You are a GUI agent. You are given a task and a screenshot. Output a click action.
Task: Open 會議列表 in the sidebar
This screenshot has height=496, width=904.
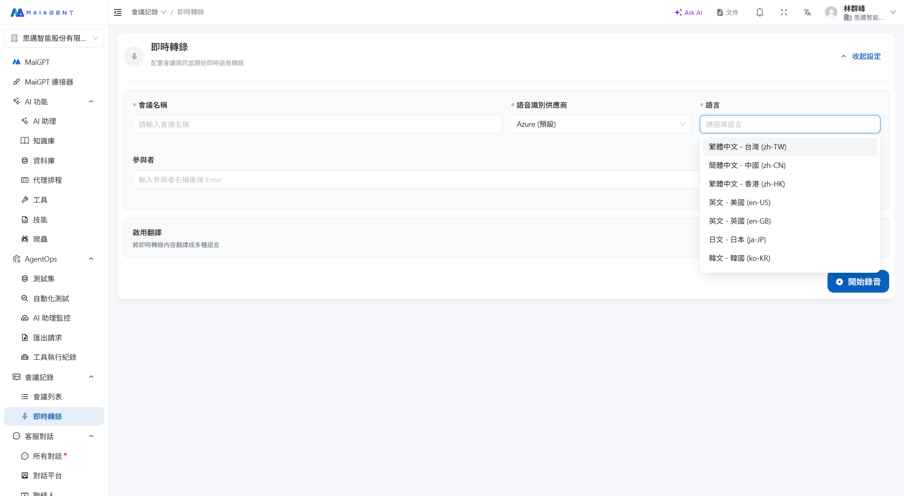48,397
